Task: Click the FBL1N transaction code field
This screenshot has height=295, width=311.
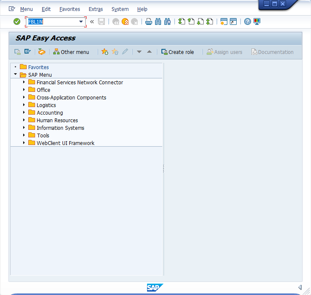Action: pos(52,21)
